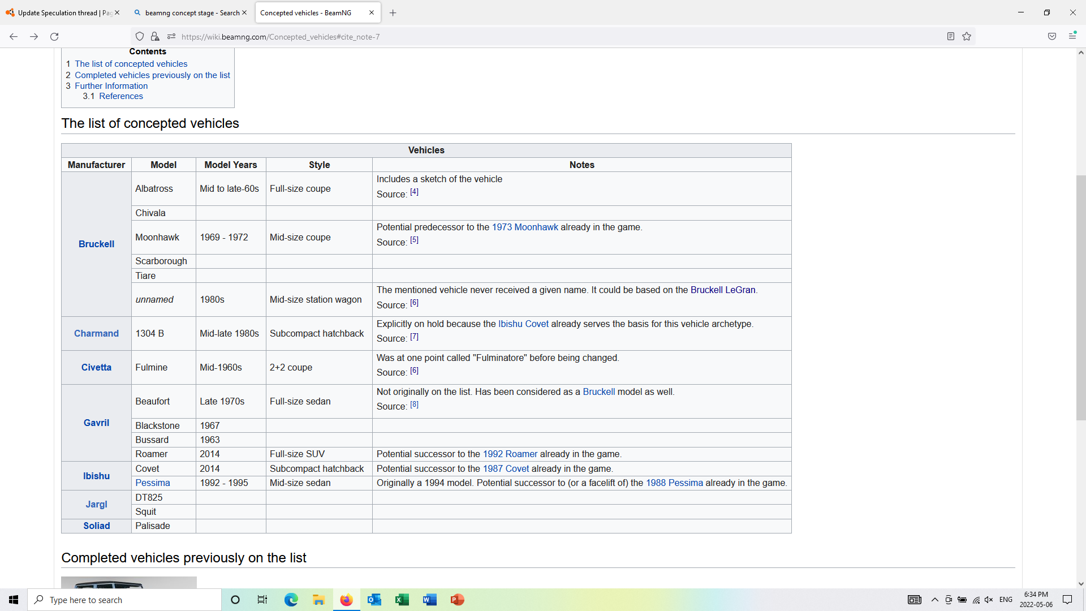Open the Ibishu Covet link in Charmand notes

click(523, 324)
